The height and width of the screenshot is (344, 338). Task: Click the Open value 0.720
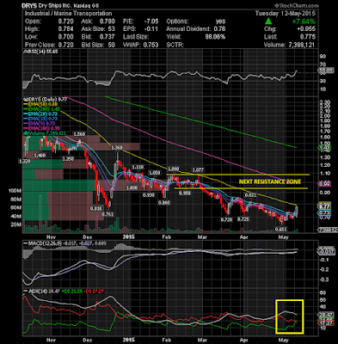coord(65,21)
